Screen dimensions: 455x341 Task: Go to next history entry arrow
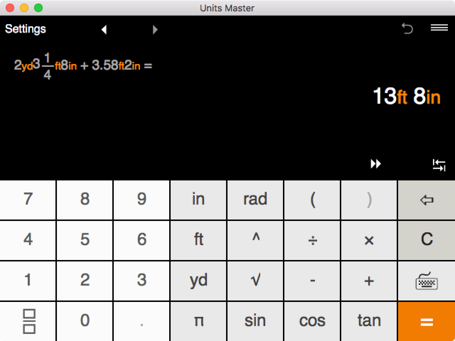pyautogui.click(x=155, y=29)
